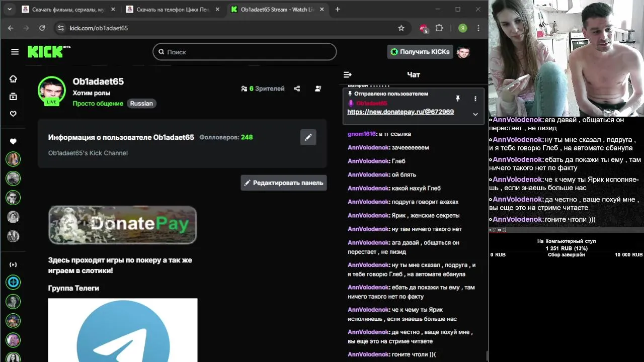Image resolution: width=644 pixels, height=362 pixels.
Task: Open the 'Просто общение' category link
Action: point(98,104)
